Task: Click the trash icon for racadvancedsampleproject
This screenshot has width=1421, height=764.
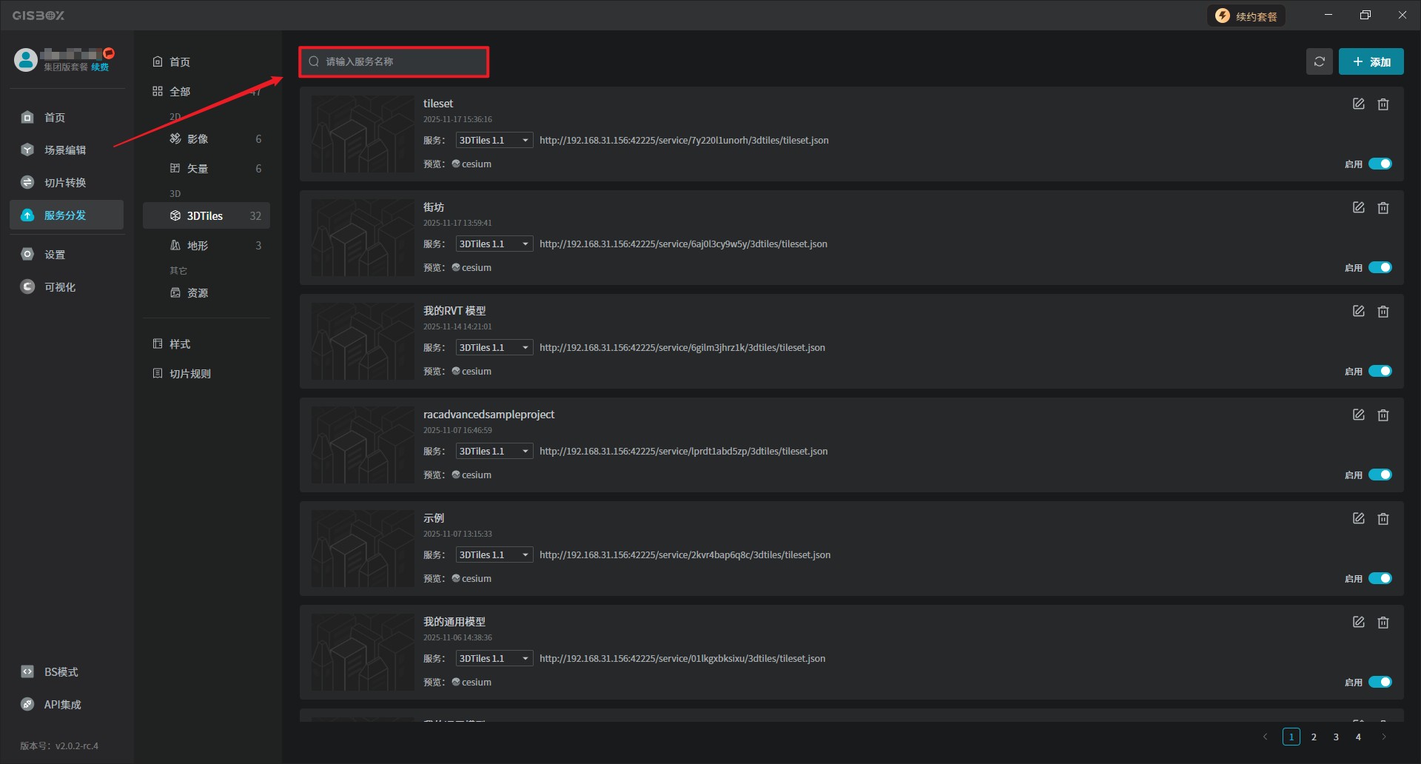Action: (x=1383, y=415)
